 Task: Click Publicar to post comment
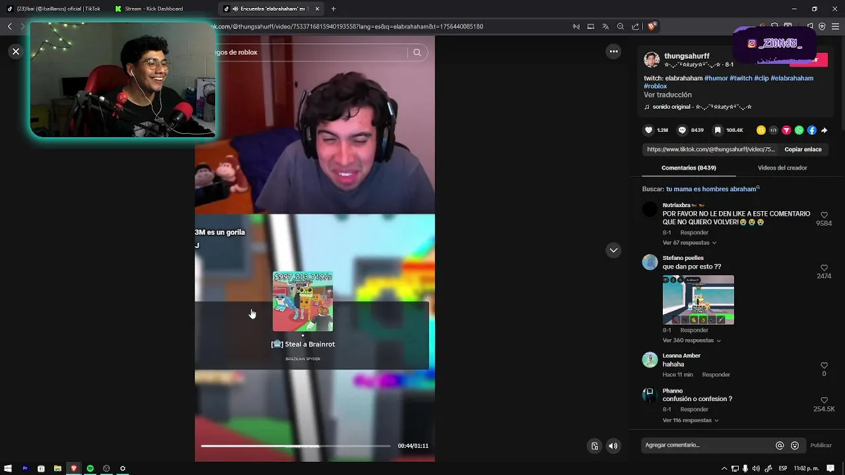coord(821,445)
